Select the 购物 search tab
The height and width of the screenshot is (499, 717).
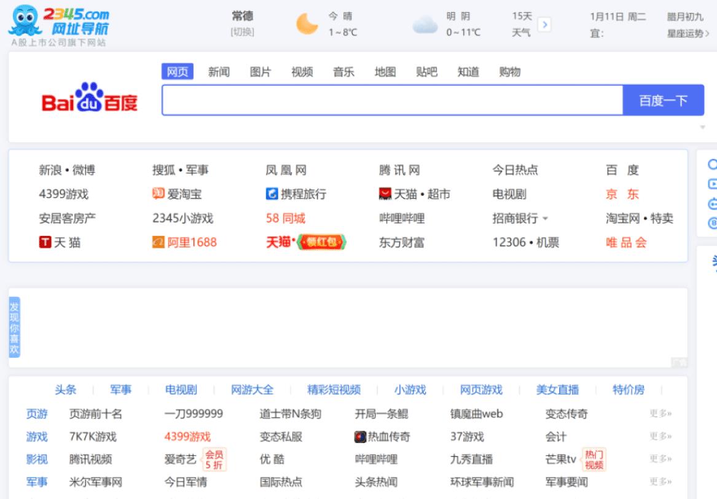coord(511,72)
